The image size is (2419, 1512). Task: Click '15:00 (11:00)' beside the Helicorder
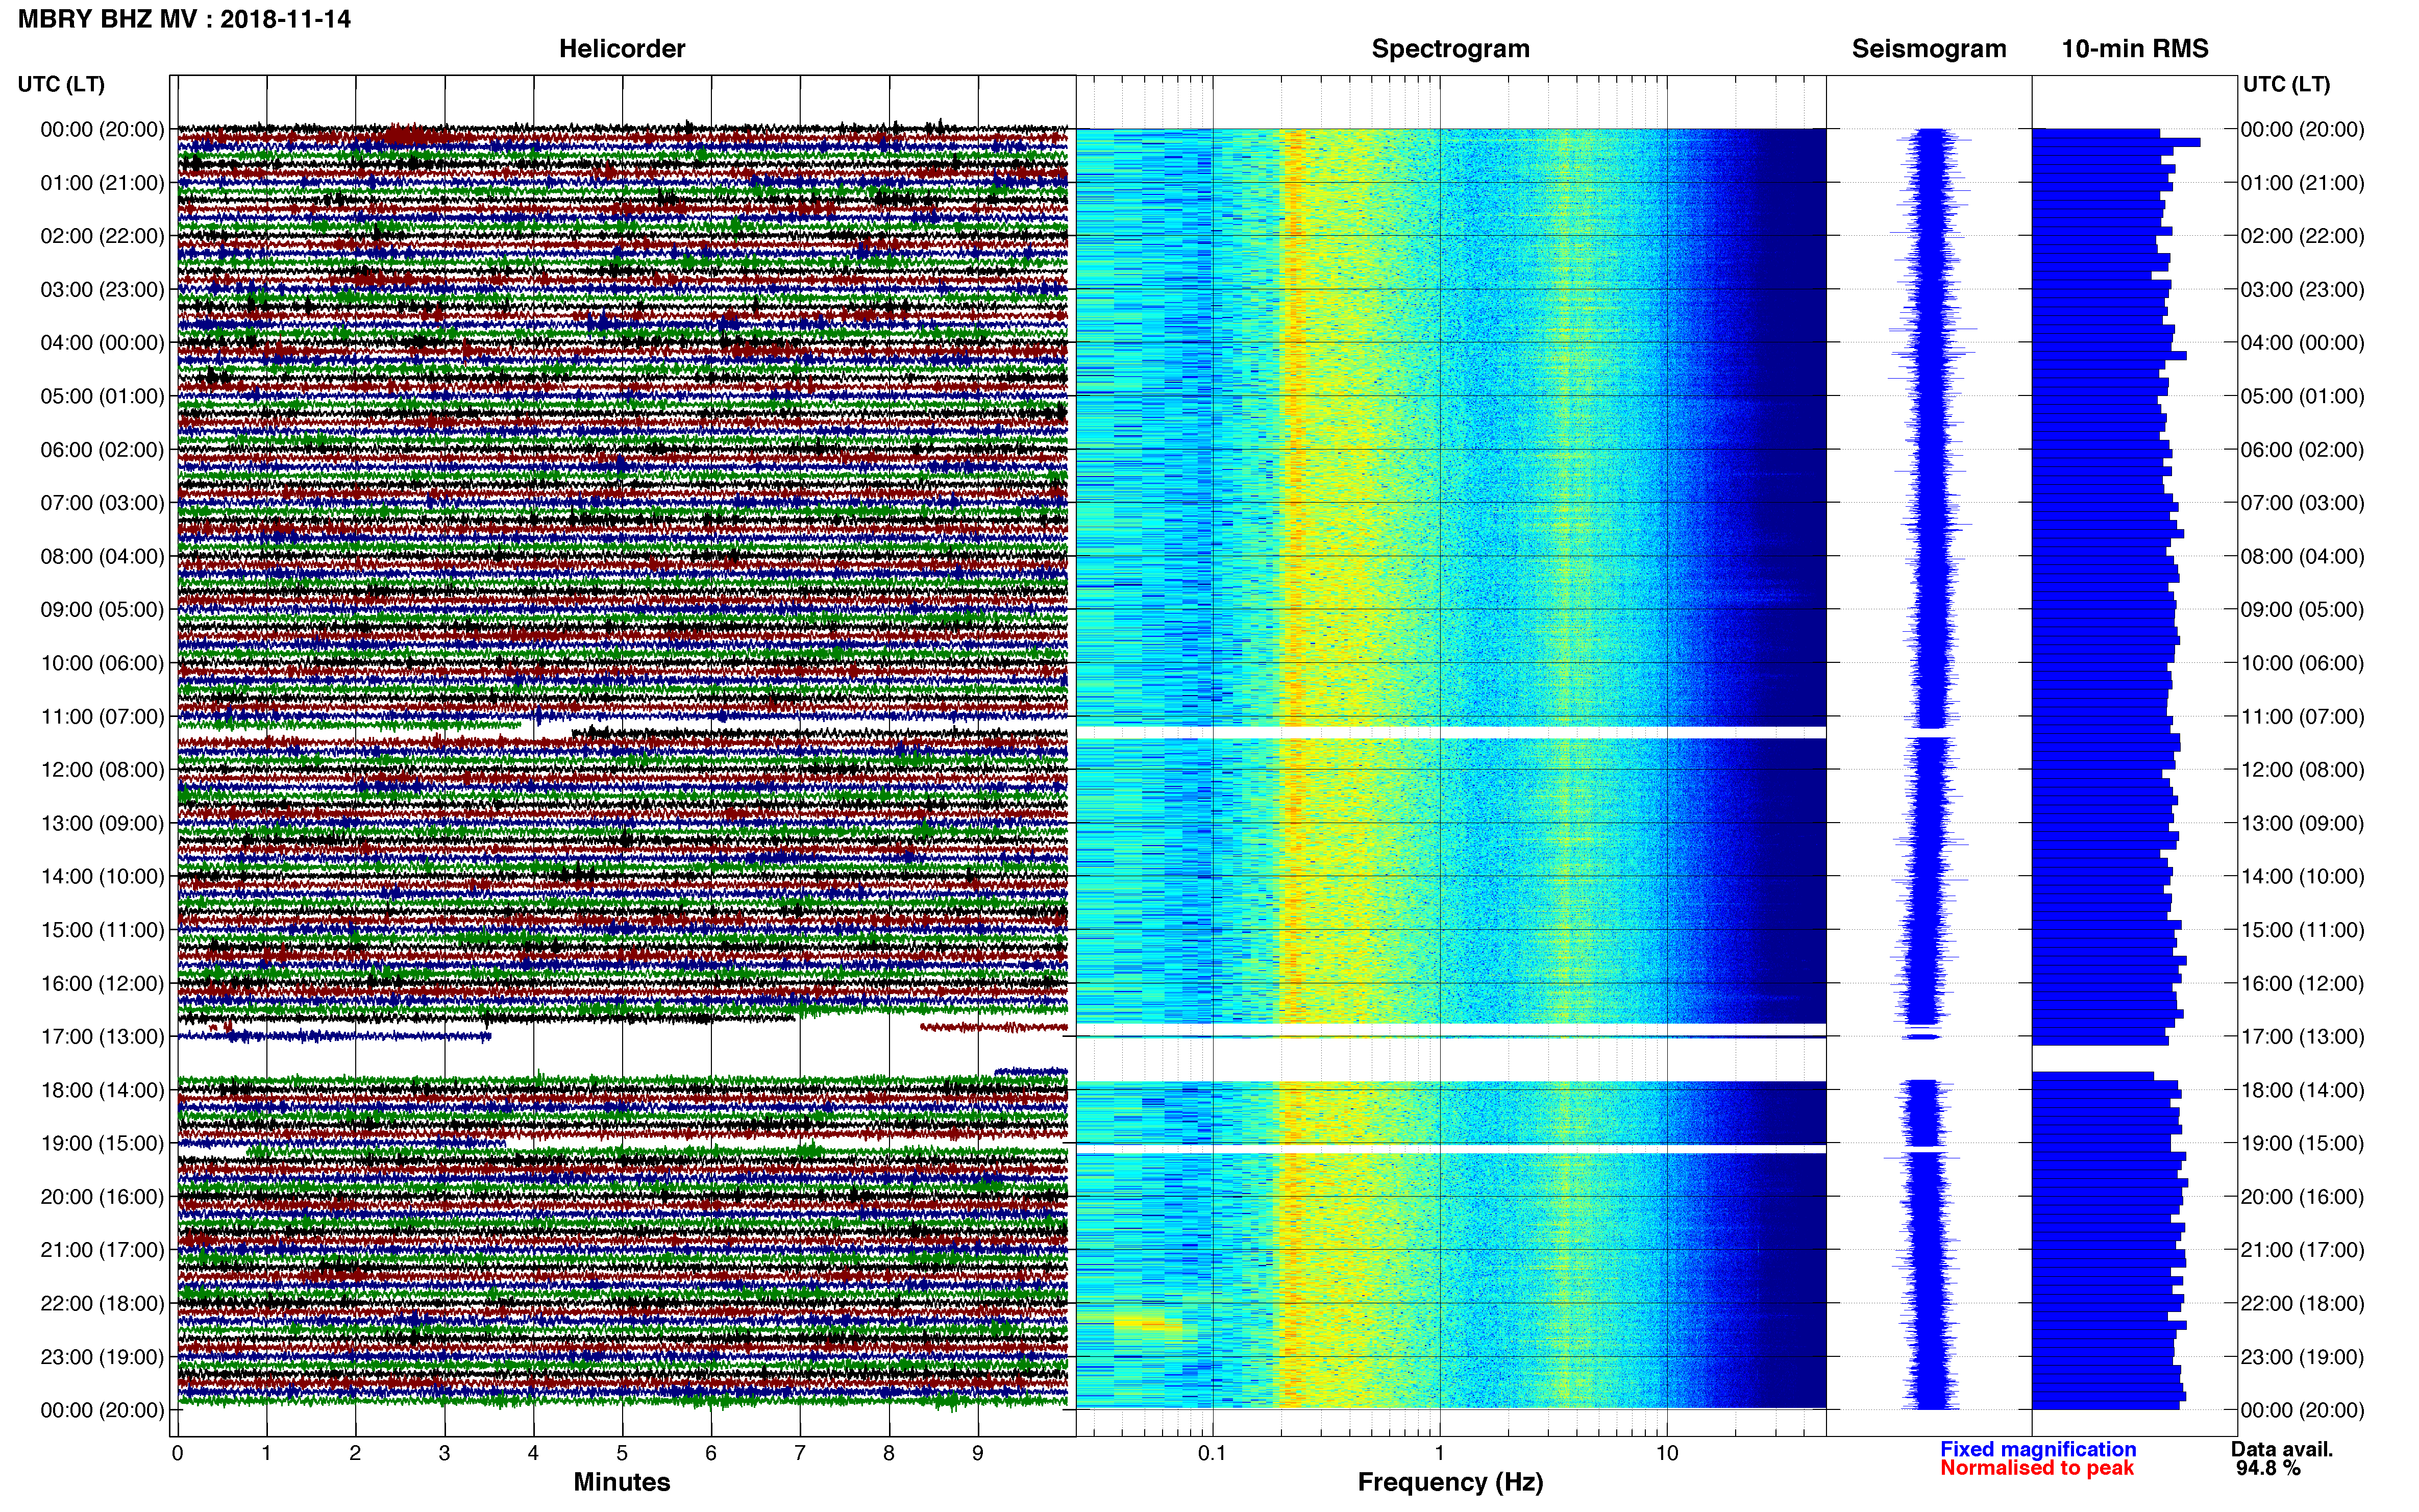pyautogui.click(x=102, y=930)
